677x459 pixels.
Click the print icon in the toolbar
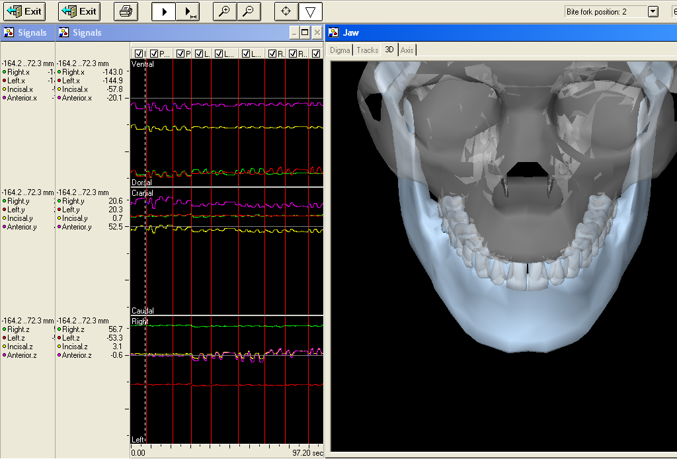[x=126, y=11]
